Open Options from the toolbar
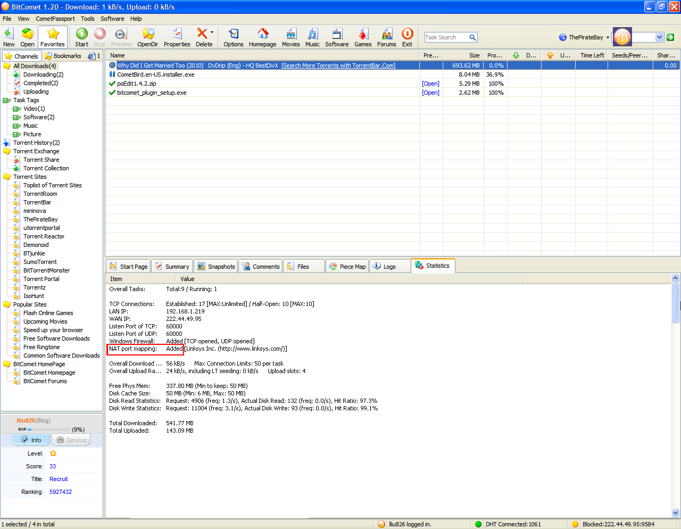This screenshot has width=681, height=529. point(233,37)
